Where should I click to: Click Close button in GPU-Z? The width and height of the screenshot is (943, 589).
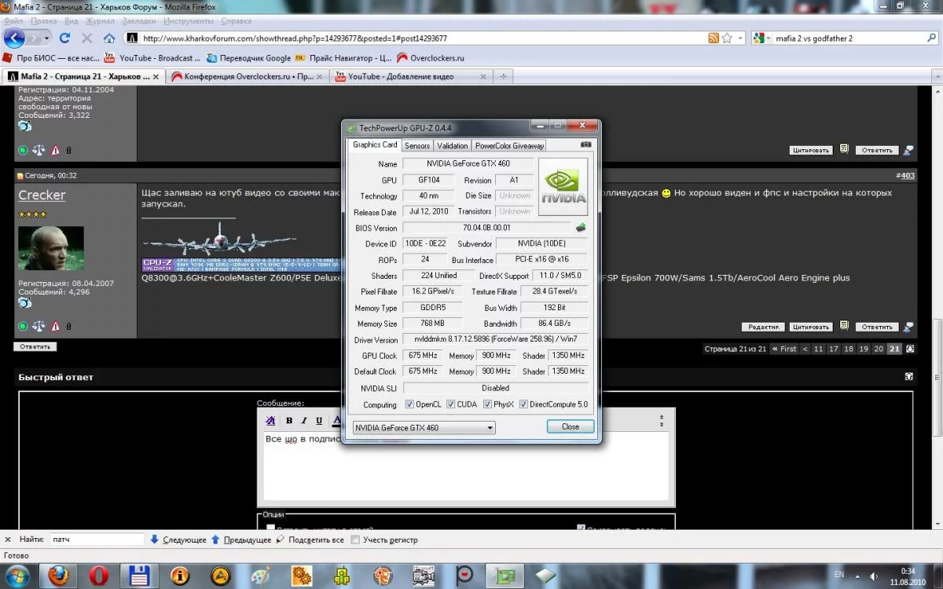coord(571,426)
